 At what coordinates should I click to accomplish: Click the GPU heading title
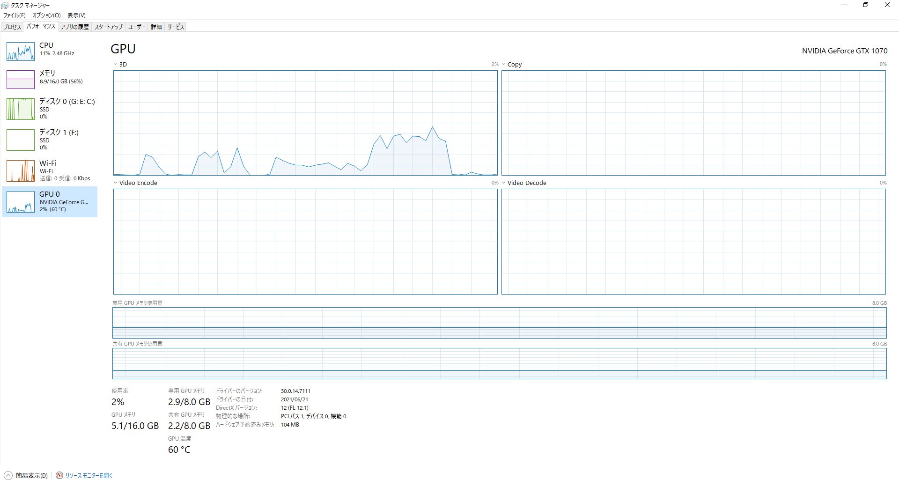(123, 49)
